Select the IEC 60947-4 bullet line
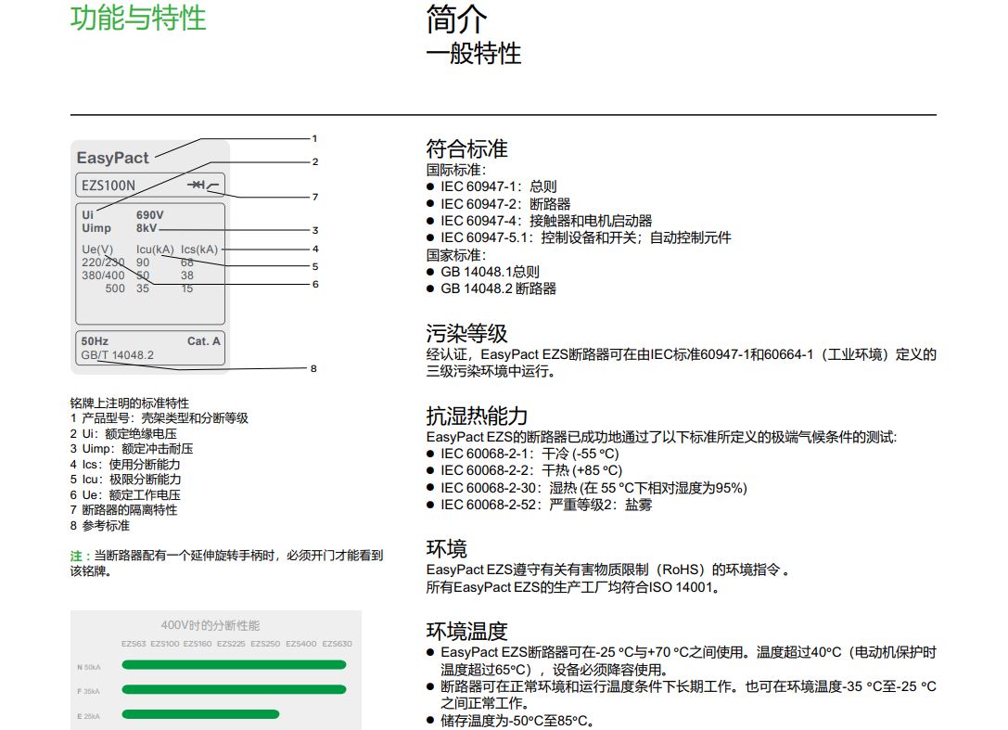 click(540, 221)
